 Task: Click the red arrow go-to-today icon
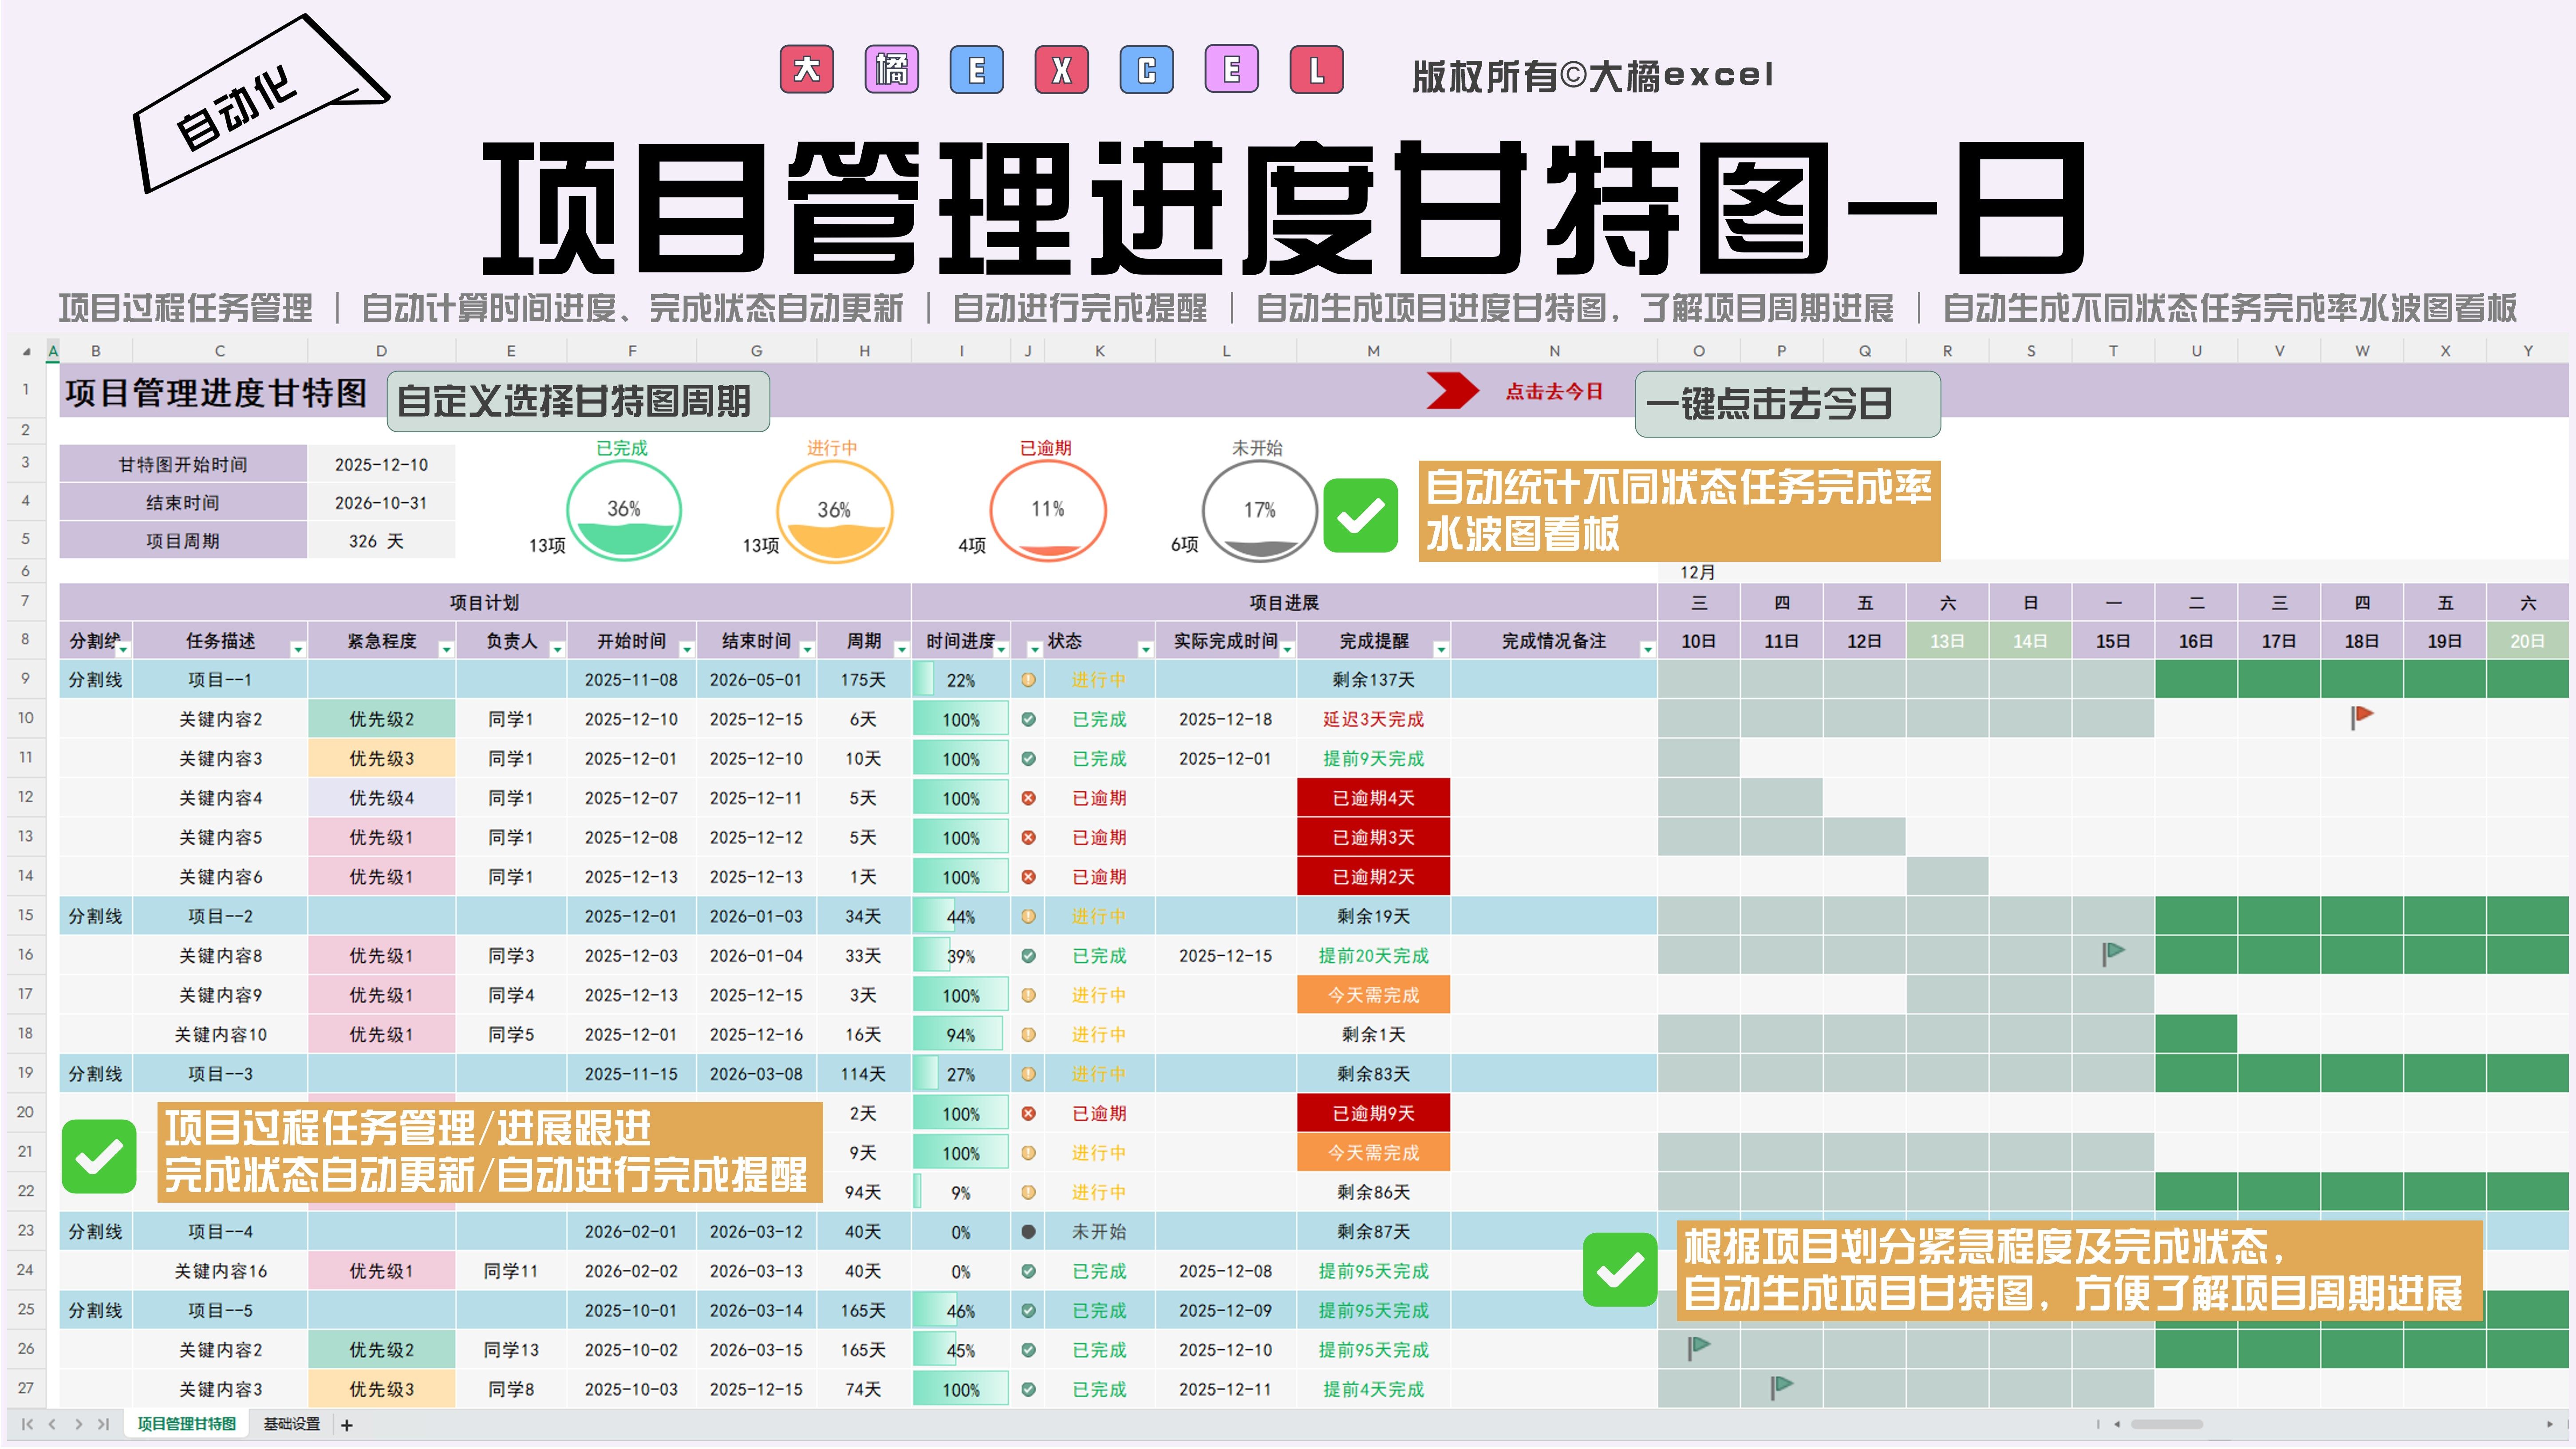1452,391
